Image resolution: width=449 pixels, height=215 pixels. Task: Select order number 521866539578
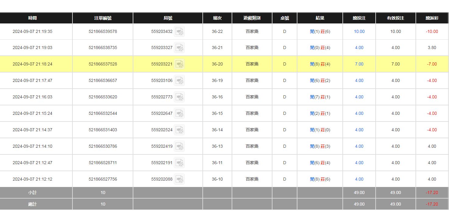click(x=103, y=32)
